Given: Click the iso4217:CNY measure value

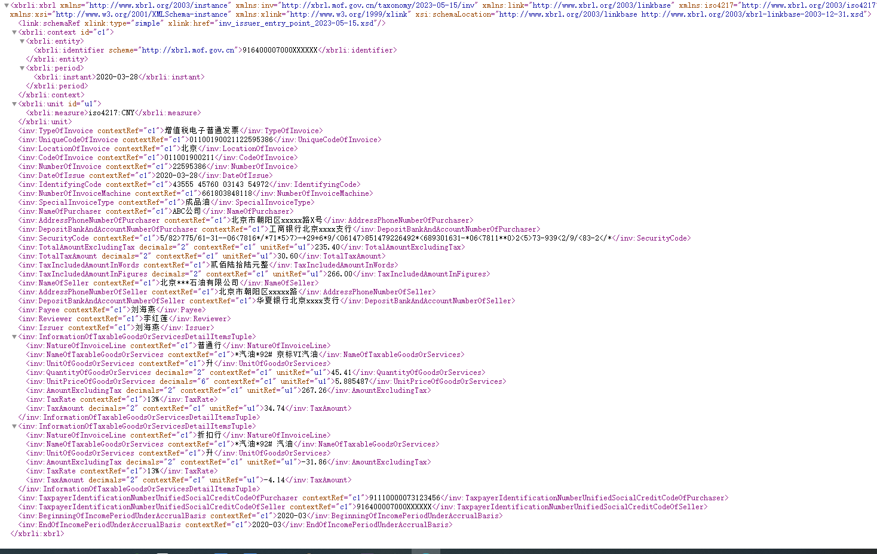Looking at the screenshot, I should [112, 113].
